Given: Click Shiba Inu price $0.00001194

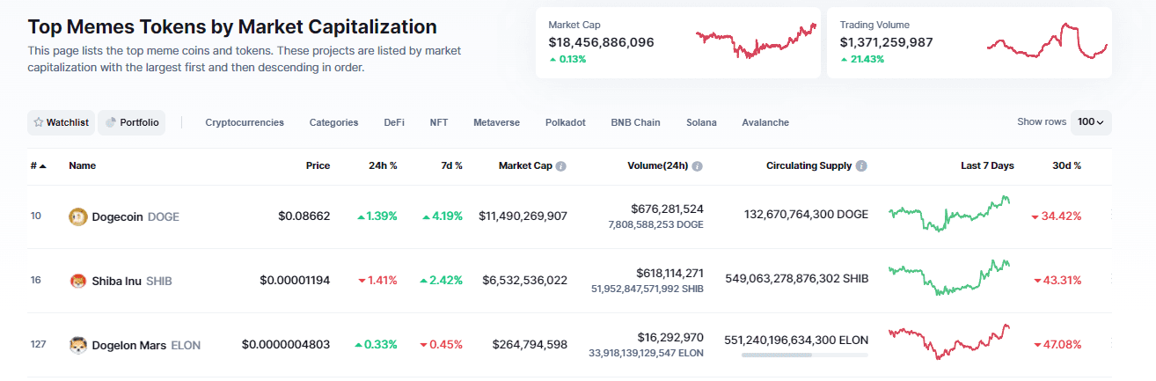Looking at the screenshot, I should click(x=295, y=280).
